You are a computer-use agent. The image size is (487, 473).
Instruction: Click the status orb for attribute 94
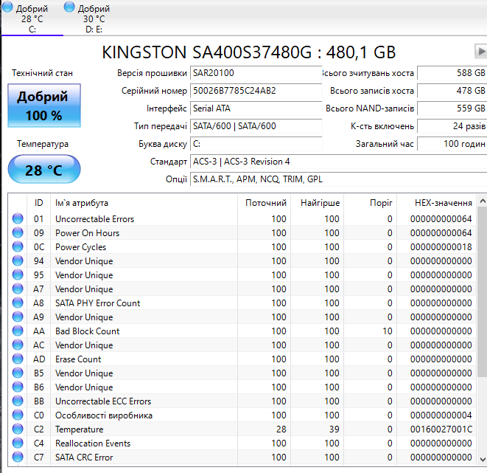[x=18, y=260]
